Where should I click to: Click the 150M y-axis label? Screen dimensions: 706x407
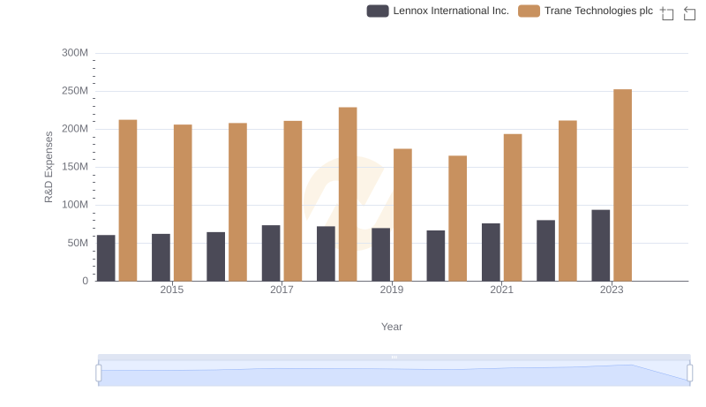(x=75, y=167)
